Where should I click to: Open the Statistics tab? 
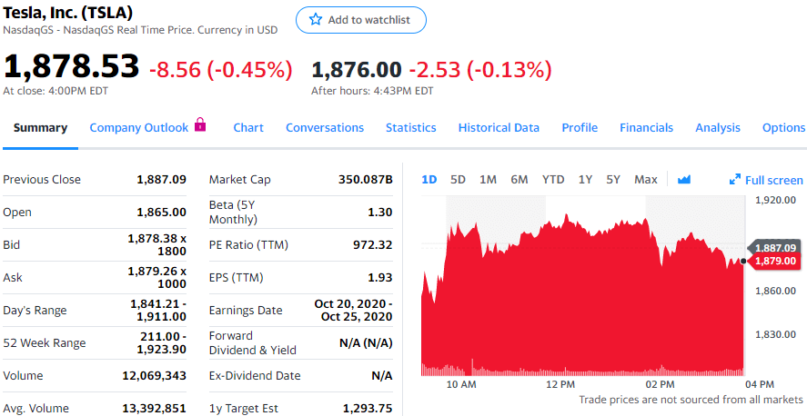tap(410, 128)
